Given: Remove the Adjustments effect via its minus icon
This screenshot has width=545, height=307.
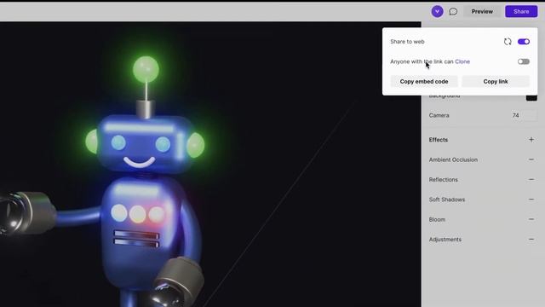Looking at the screenshot, I should [531, 240].
